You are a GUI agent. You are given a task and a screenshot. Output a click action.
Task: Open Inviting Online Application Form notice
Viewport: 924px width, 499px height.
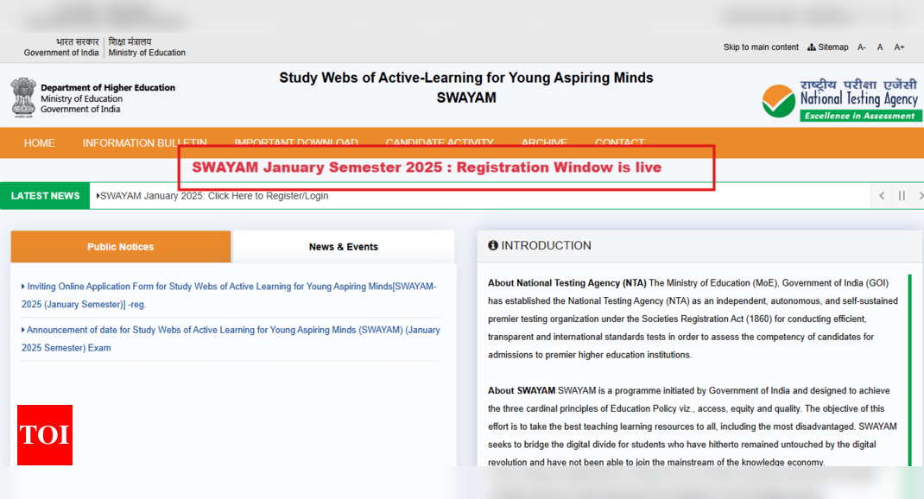click(x=229, y=295)
